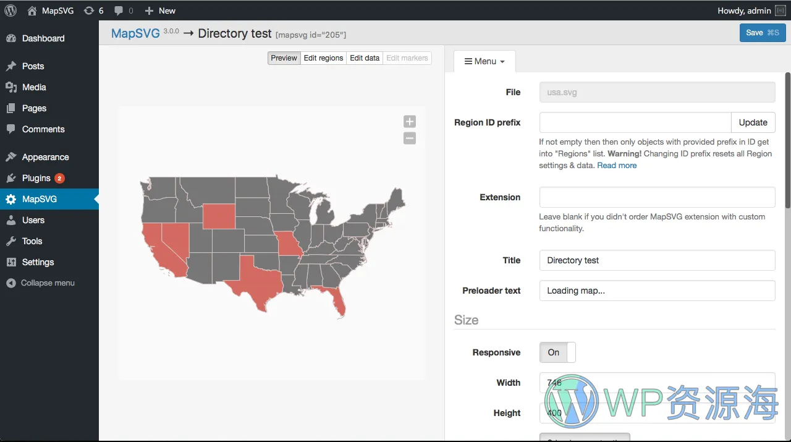This screenshot has width=791, height=442.
Task: Click the Settings sliders icon
Action: 11,262
